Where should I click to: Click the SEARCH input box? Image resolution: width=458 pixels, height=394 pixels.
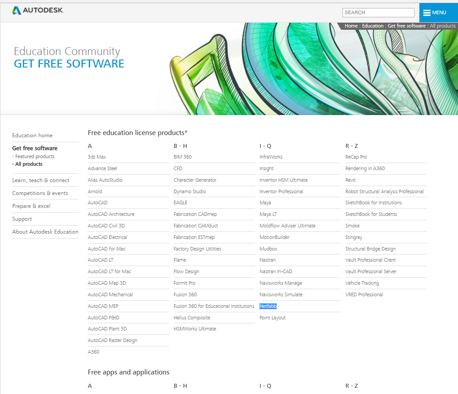coord(378,12)
